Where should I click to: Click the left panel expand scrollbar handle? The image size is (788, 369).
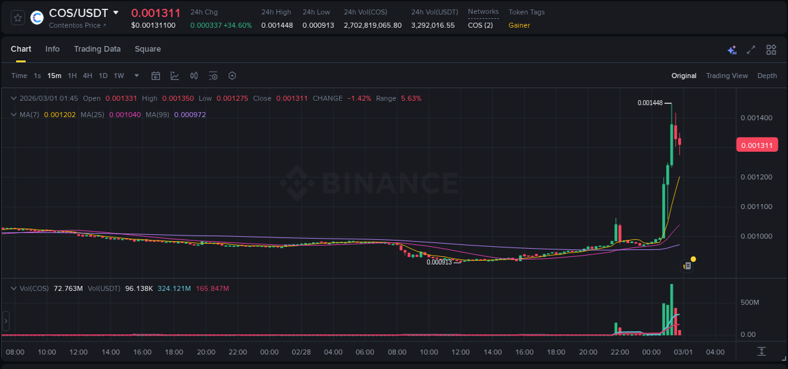[x=5, y=322]
